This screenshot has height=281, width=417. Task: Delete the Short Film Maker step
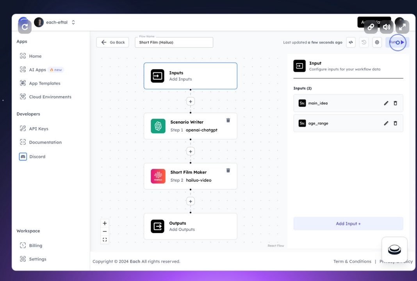(x=228, y=171)
